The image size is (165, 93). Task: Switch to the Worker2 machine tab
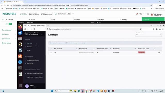point(130,19)
